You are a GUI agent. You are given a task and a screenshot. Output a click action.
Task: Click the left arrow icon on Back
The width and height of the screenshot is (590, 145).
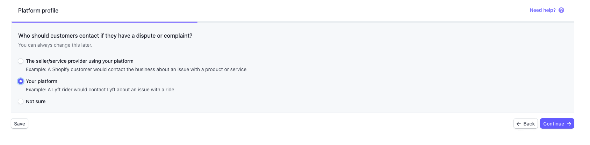[519, 124]
